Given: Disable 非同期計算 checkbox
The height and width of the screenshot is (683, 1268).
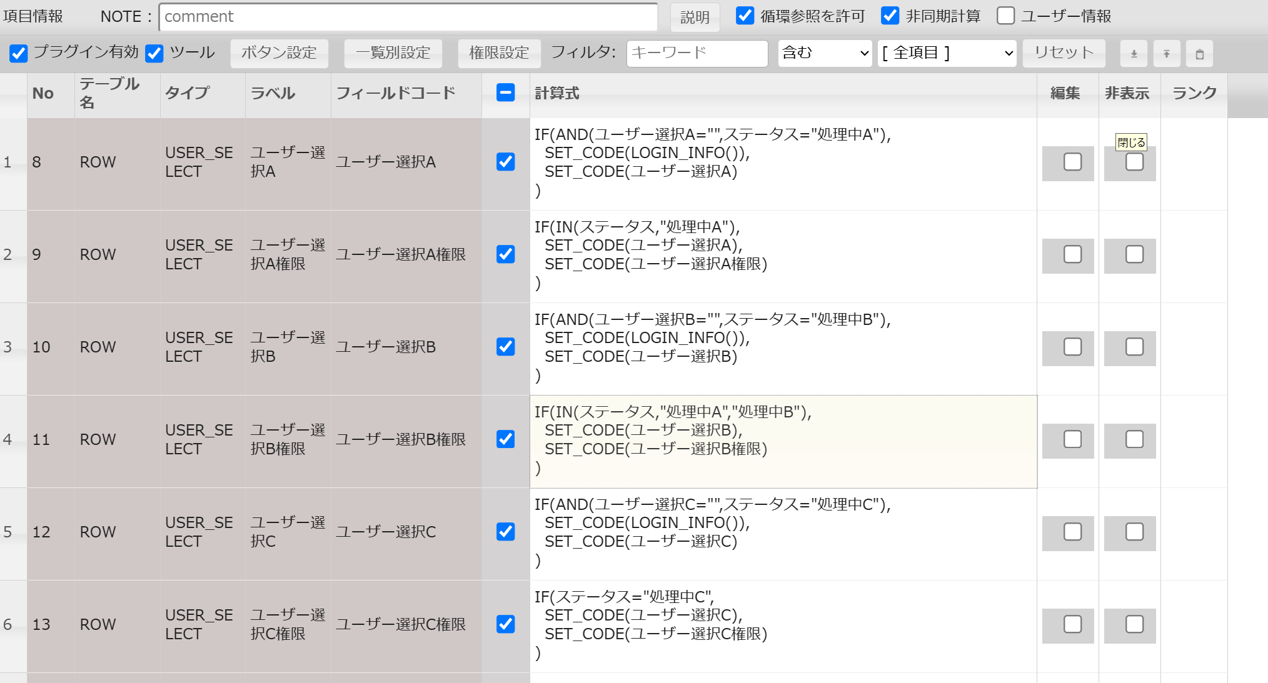Looking at the screenshot, I should [890, 16].
